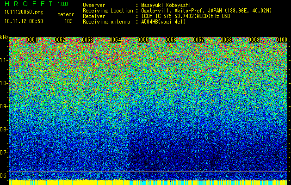Image resolution: width=291 pixels, height=185 pixels.
Task: Select the 0051 time marker
Action: tap(32, 40)
